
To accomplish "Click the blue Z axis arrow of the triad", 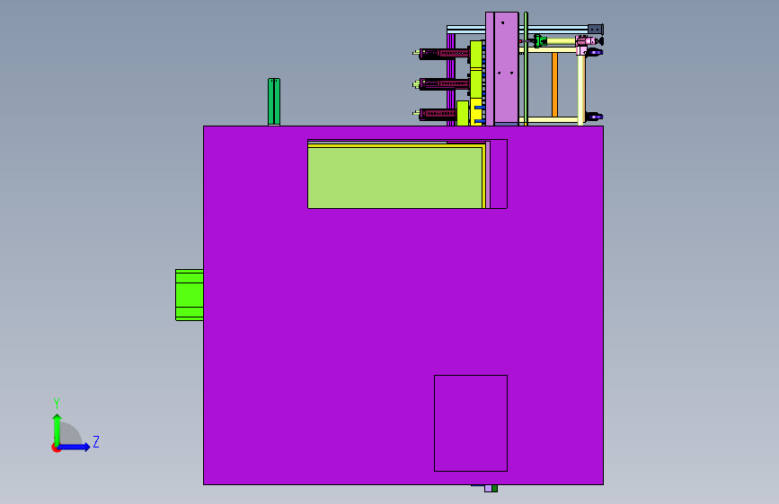I will pyautogui.click(x=75, y=447).
